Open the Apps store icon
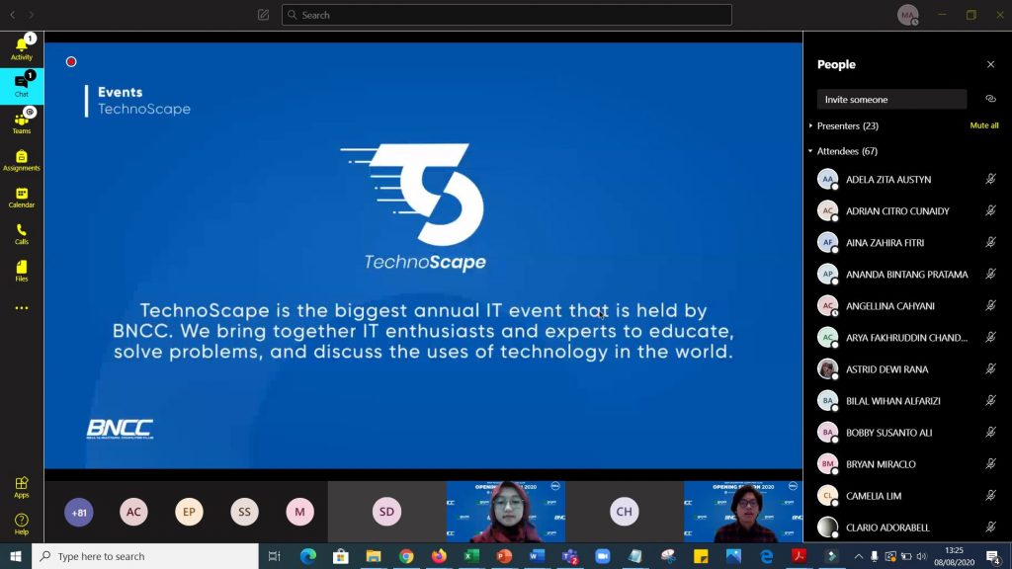The width and height of the screenshot is (1012, 569). click(x=22, y=487)
